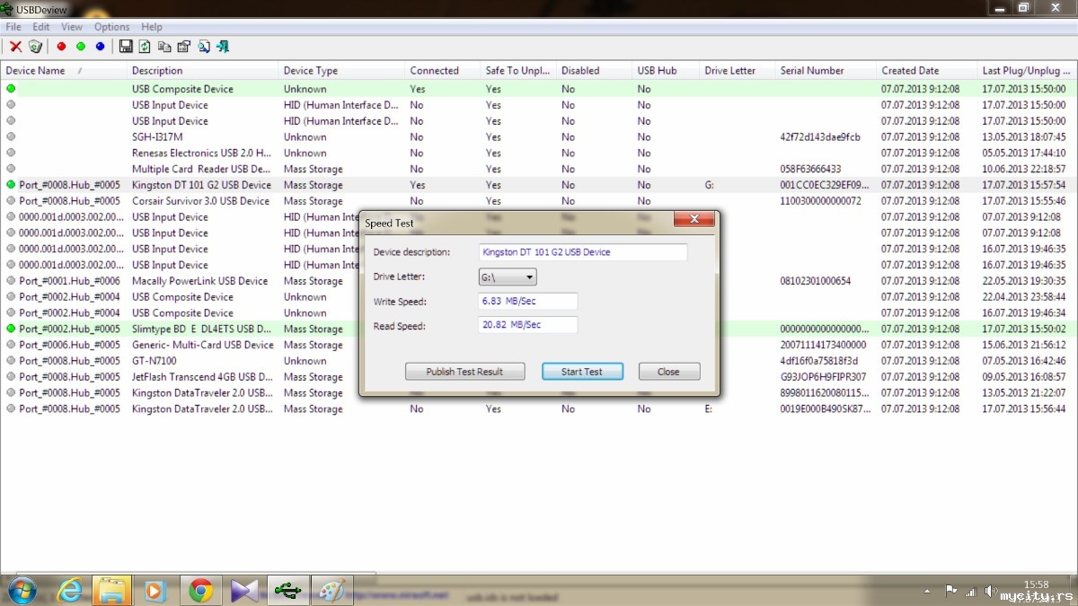The height and width of the screenshot is (606, 1078).
Task: Click the Device description text field
Action: 582,252
